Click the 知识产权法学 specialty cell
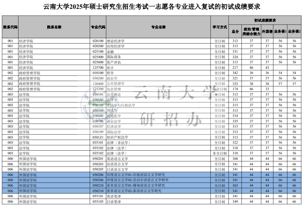 click(117, 138)
